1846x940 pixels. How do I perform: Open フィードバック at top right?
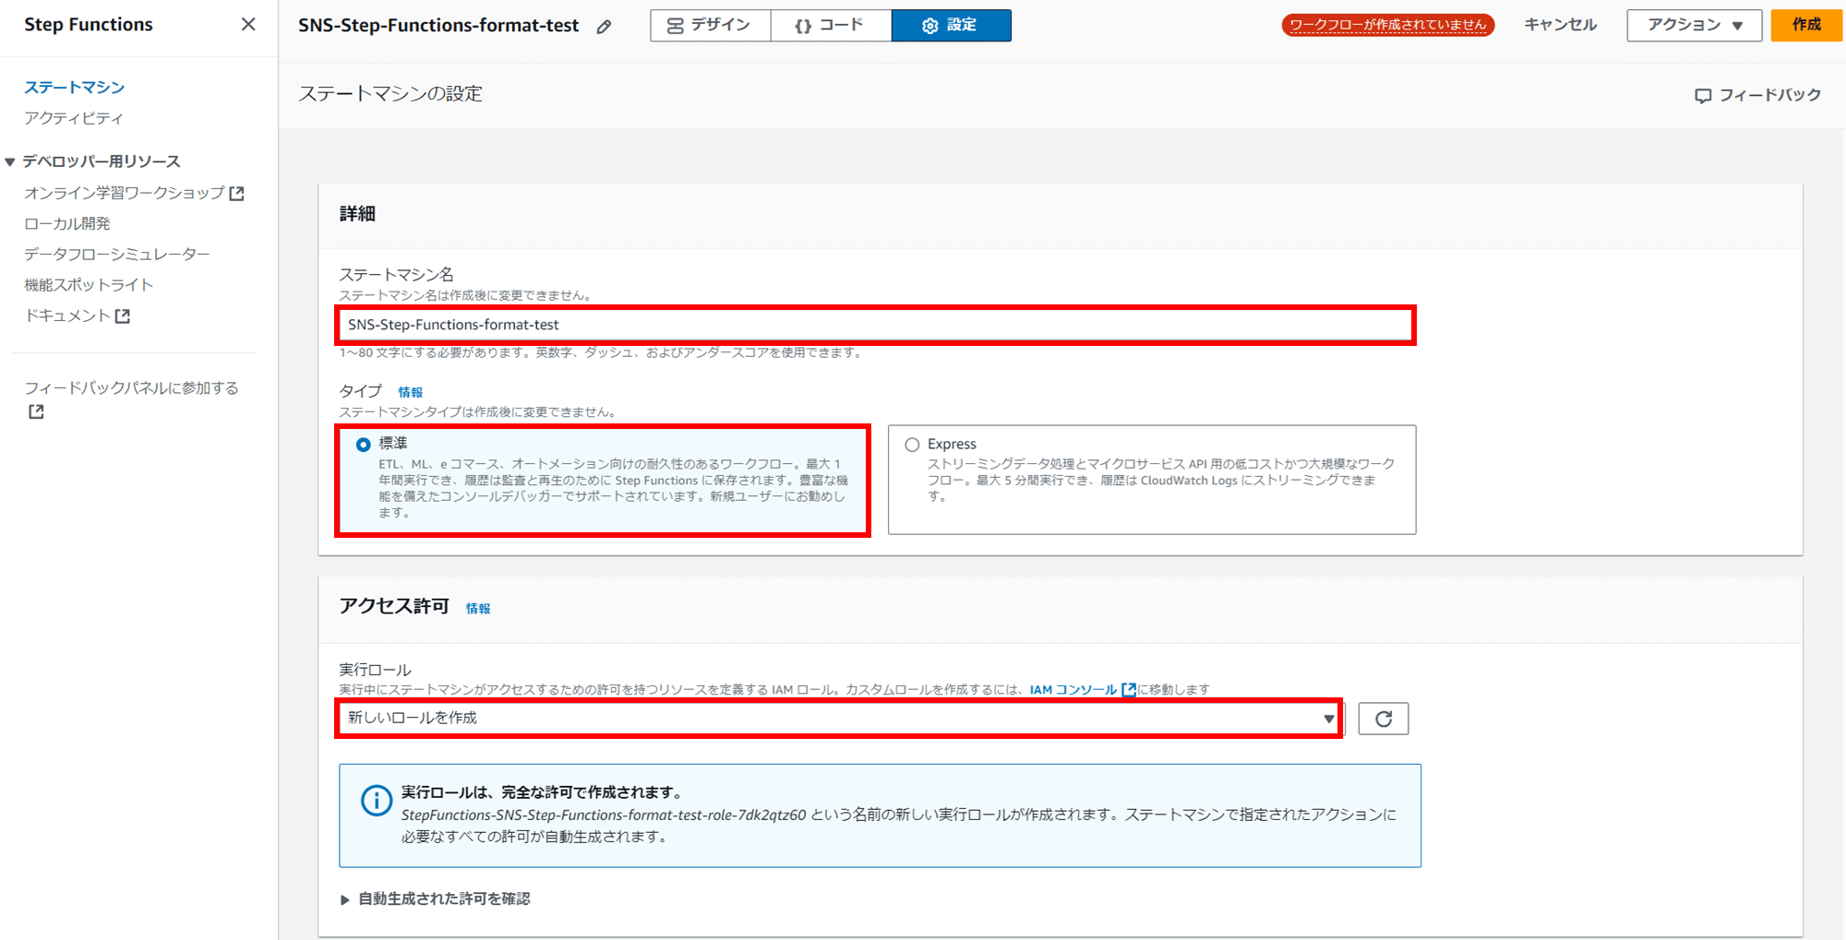coord(1758,95)
